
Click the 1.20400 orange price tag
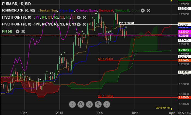click(184, 60)
